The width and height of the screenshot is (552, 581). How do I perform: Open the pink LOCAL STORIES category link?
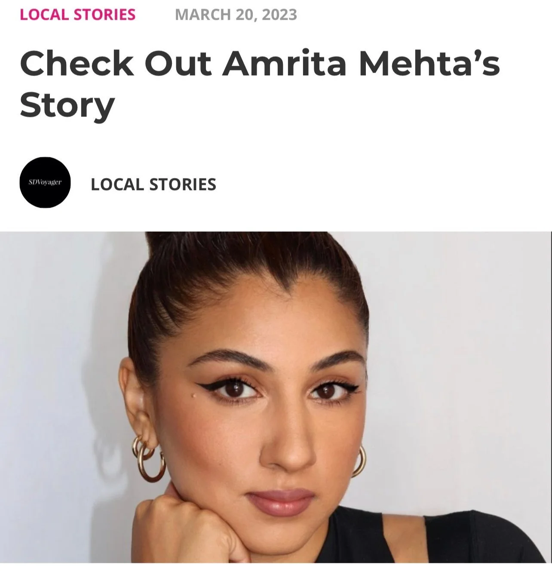77,15
